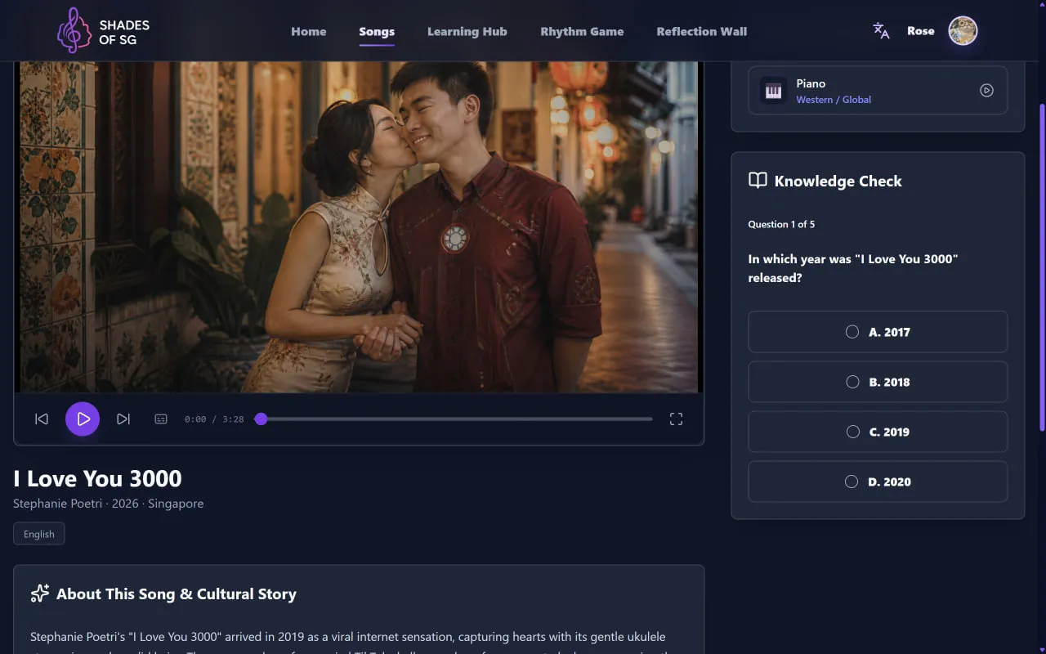
Task: Skip to previous track
Action: click(42, 419)
